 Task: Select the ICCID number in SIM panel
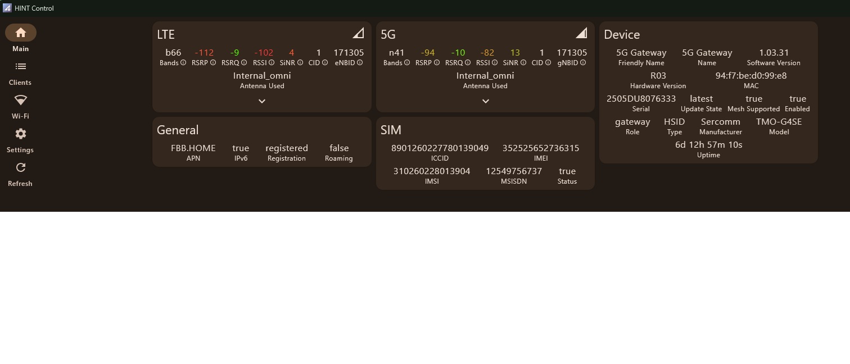tap(440, 148)
